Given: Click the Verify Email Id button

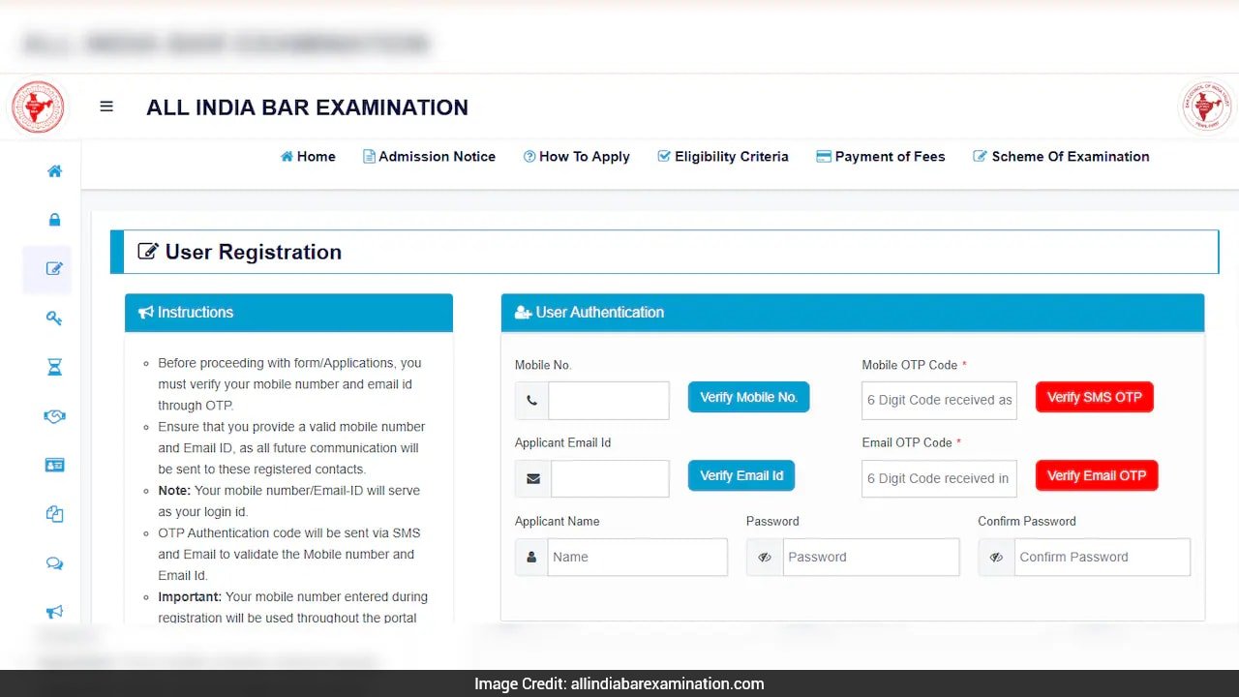Looking at the screenshot, I should [741, 475].
